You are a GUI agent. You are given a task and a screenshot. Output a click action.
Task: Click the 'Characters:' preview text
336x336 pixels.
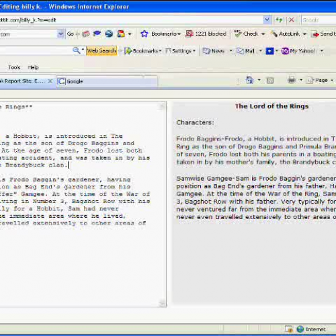pyautogui.click(x=195, y=122)
